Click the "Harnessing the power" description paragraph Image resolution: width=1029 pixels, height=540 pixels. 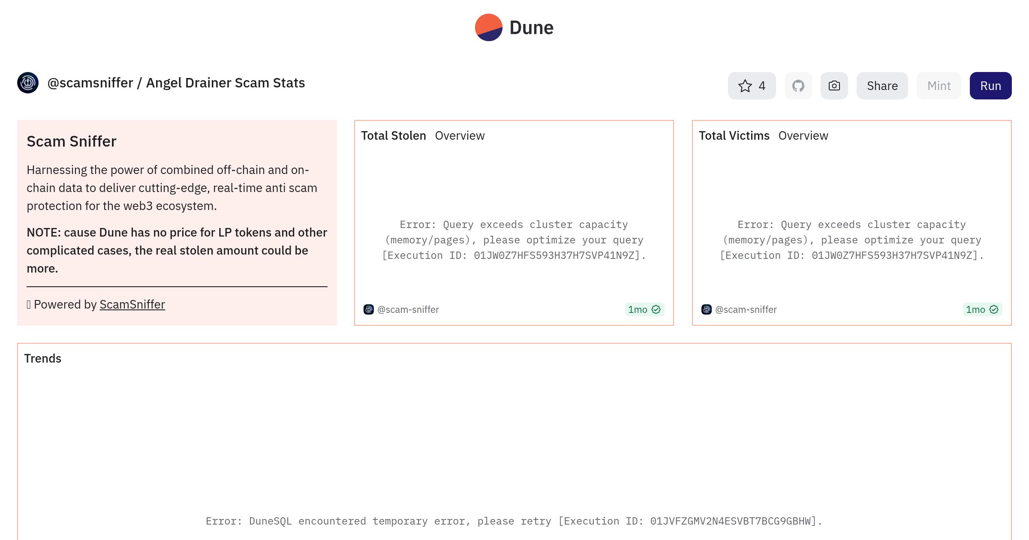coord(172,188)
